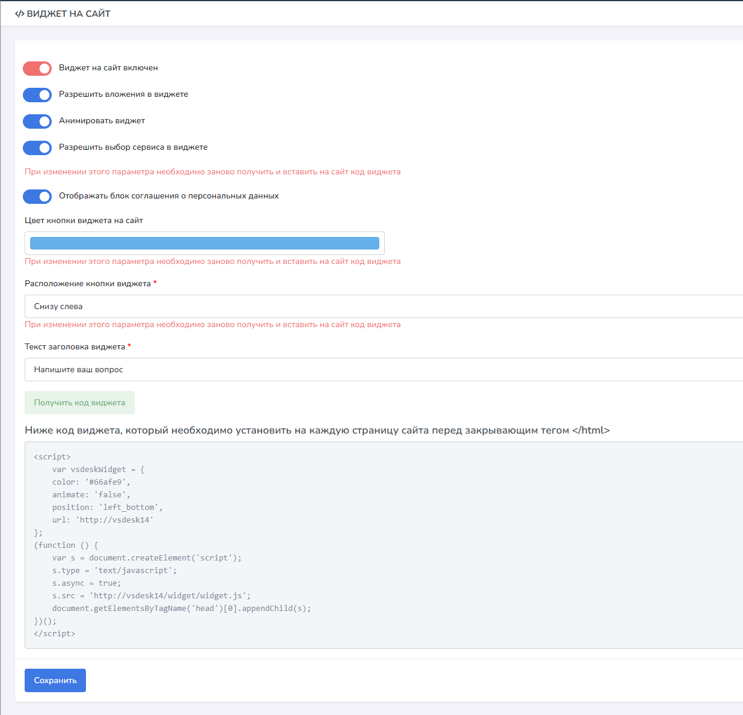Toggle 'Разрешить выбор сервиса в виджете' switch

click(37, 148)
